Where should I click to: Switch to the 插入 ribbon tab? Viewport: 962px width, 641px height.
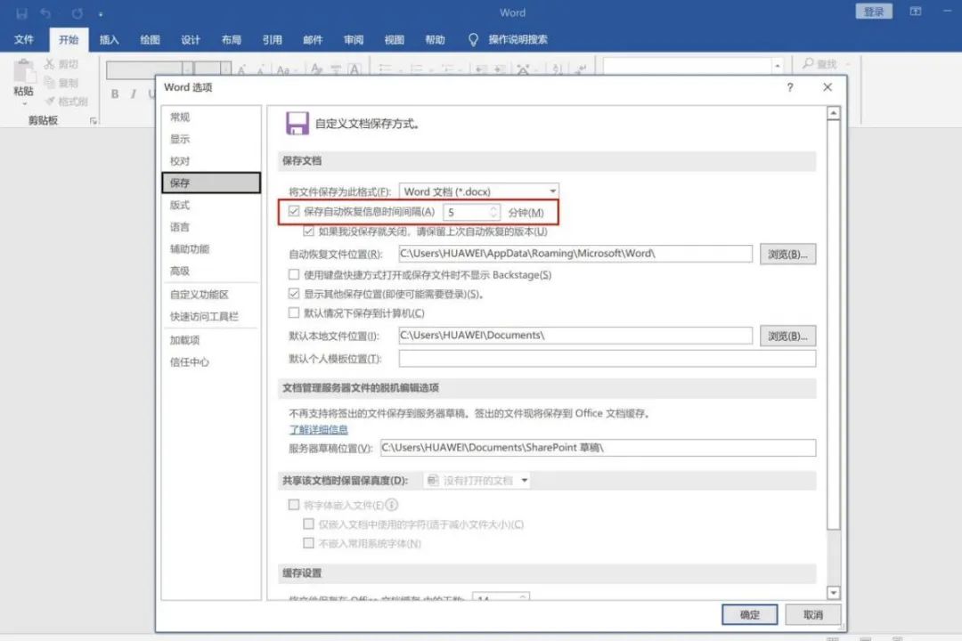coord(109,40)
